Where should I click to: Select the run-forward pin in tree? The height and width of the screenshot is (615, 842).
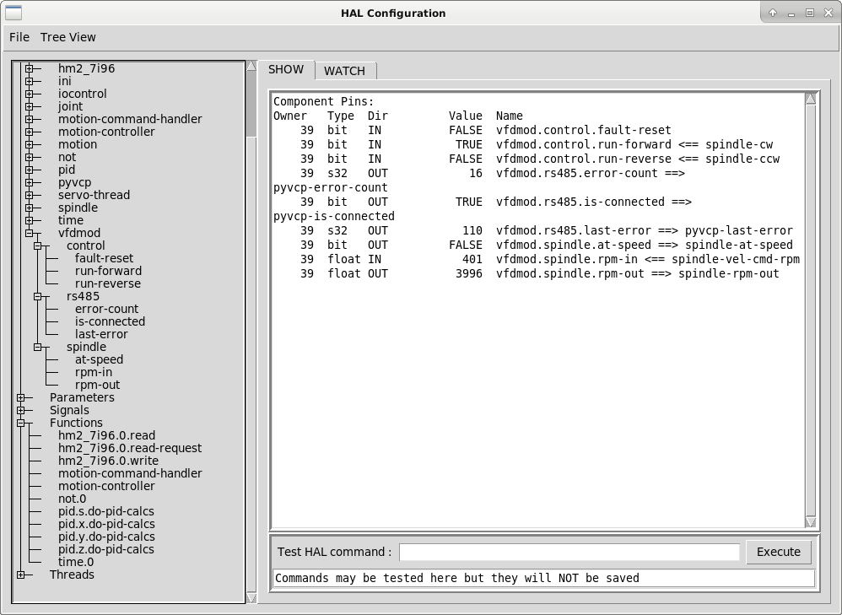tap(109, 271)
